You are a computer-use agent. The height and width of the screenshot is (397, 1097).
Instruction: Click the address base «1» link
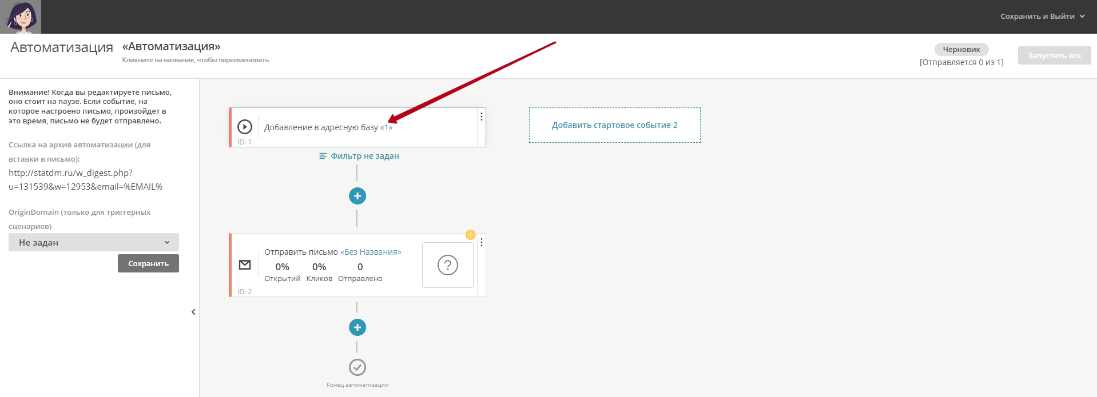click(386, 127)
